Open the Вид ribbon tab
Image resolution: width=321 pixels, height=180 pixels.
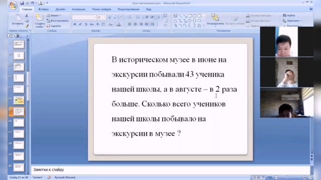click(x=148, y=9)
